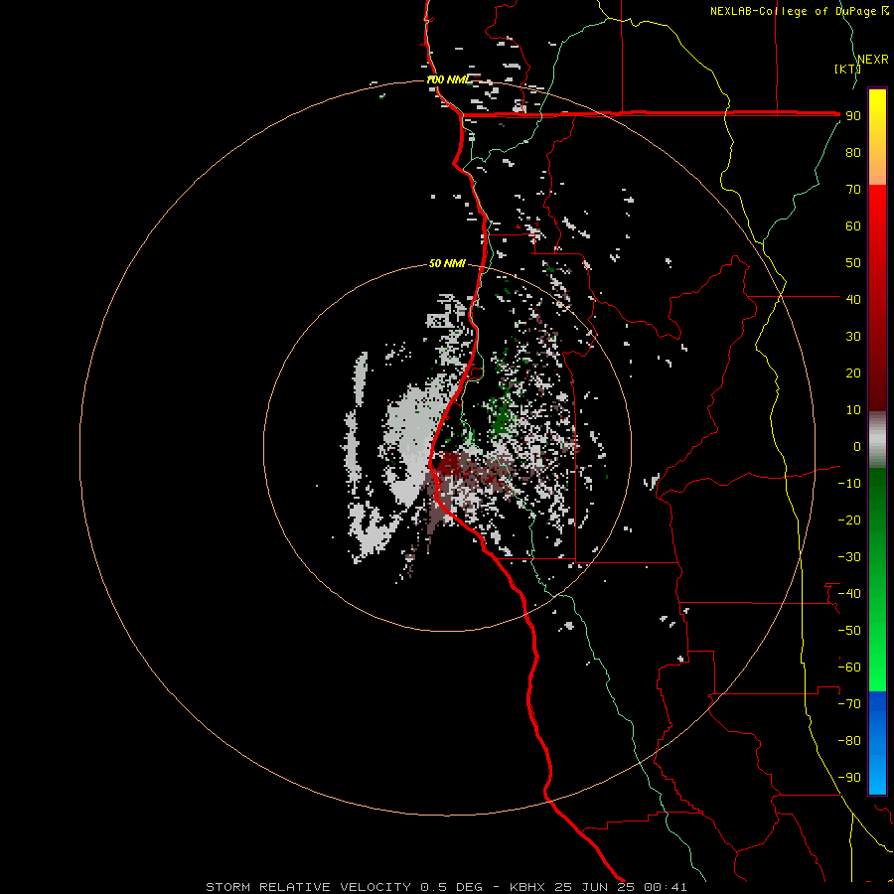Click the -90 value on the velocity scale
Viewport: 894px width, 894px height.
(849, 778)
